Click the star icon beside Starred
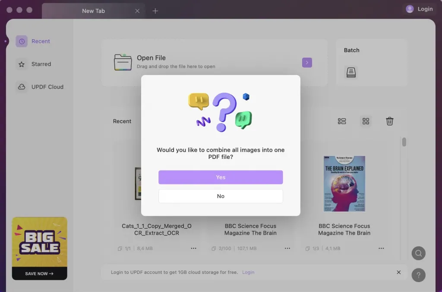 click(x=22, y=64)
